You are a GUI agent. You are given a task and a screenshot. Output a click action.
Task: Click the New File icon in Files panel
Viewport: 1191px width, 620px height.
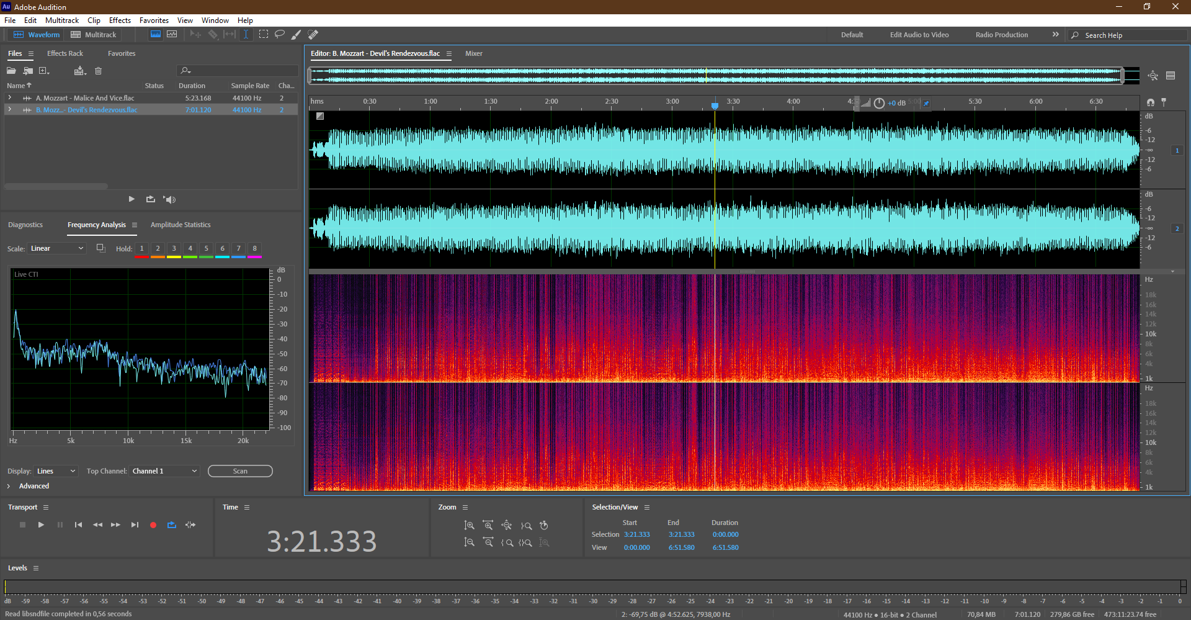[x=44, y=71]
